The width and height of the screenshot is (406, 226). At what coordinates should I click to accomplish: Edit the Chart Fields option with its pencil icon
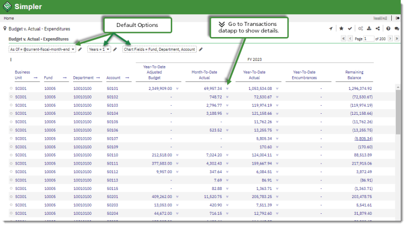point(201,49)
